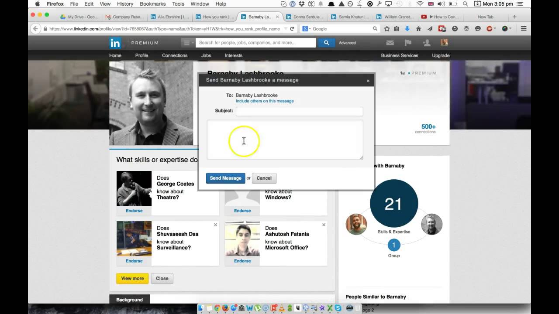Click the yellow View more button
This screenshot has height=314, width=559.
coord(132,278)
